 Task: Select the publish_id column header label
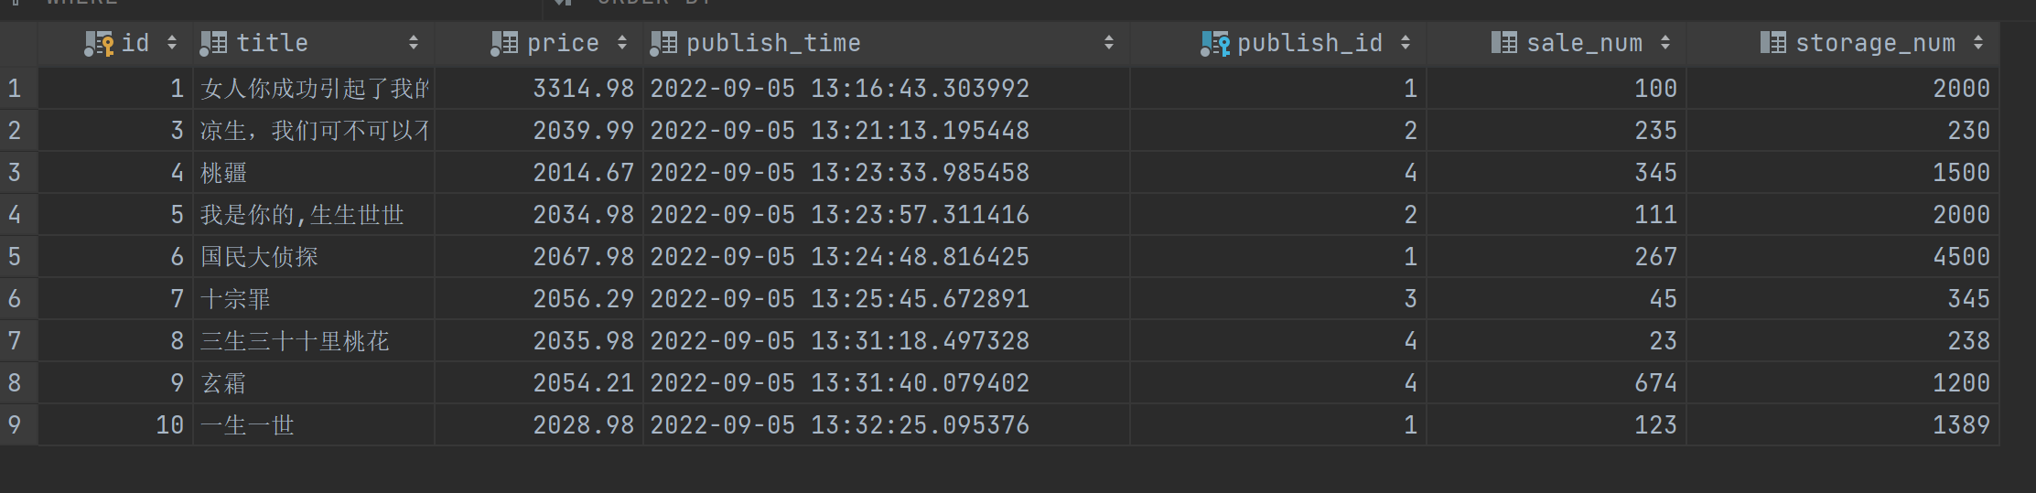coord(1309,43)
